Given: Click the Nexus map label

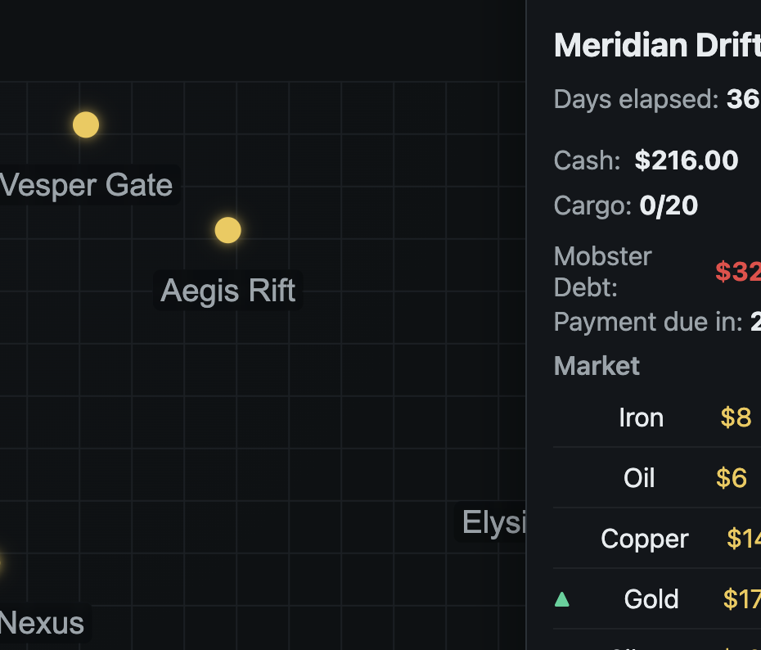Looking at the screenshot, I should pos(43,623).
